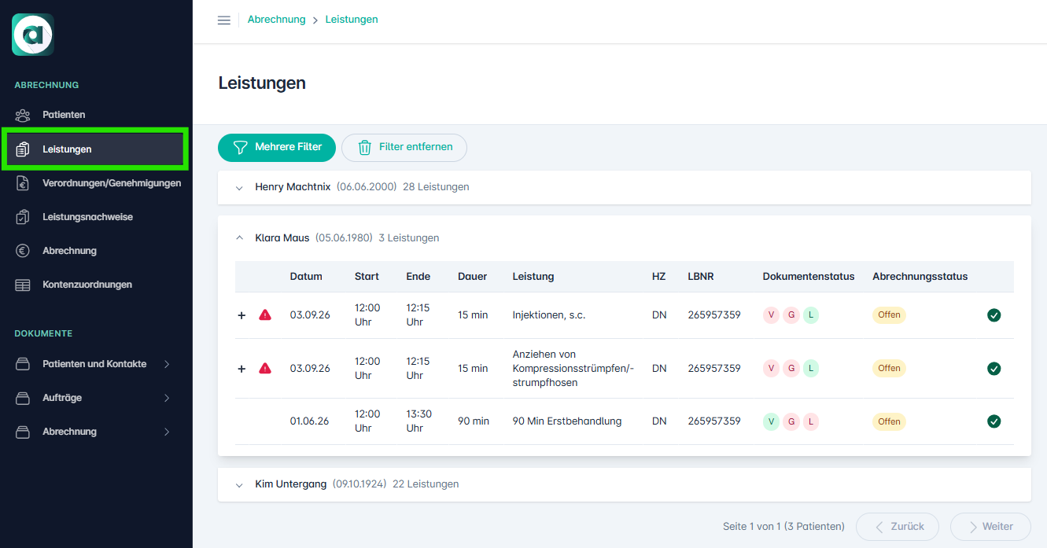This screenshot has width=1047, height=548.
Task: Expand Patienten und Kontakte under Dokumente
Action: (x=96, y=364)
